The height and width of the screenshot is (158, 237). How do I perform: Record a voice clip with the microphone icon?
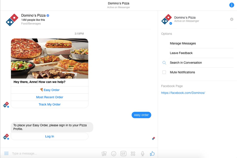pyautogui.click(x=143, y=154)
